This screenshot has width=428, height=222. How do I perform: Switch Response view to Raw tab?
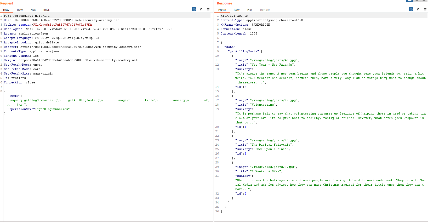(236, 10)
